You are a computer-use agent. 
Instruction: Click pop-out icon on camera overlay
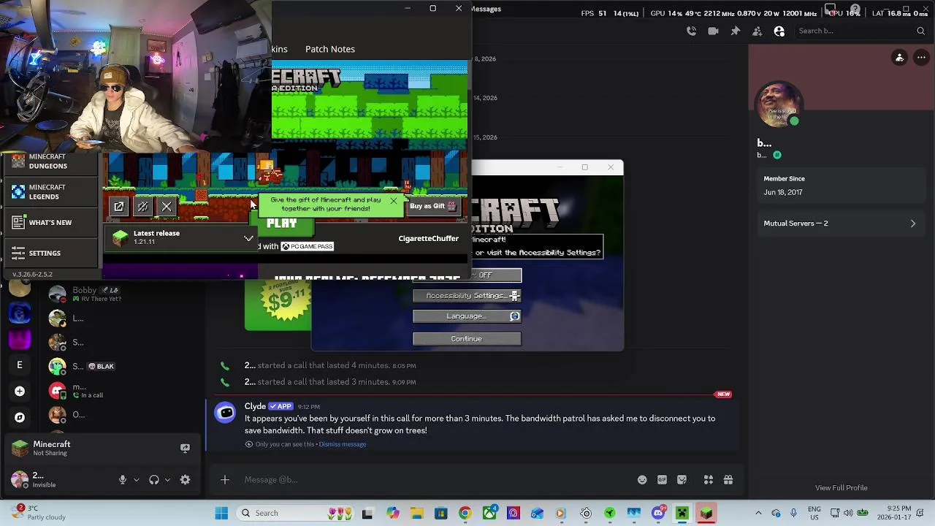pos(118,207)
